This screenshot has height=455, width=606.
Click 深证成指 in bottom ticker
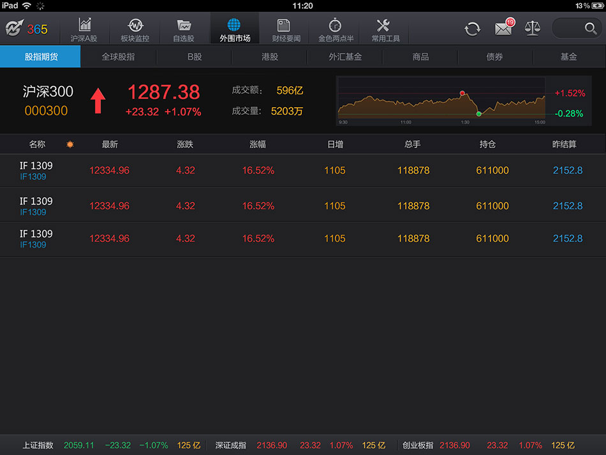click(231, 445)
